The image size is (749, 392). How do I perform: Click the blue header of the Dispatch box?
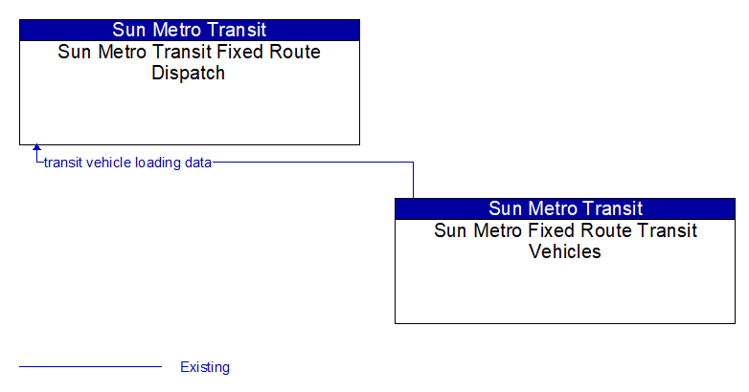(x=190, y=30)
